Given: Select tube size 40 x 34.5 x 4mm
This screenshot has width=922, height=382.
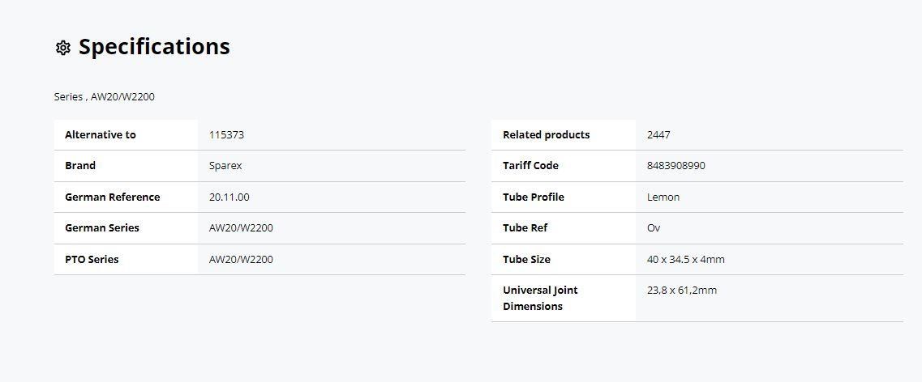Looking at the screenshot, I should pyautogui.click(x=685, y=259).
